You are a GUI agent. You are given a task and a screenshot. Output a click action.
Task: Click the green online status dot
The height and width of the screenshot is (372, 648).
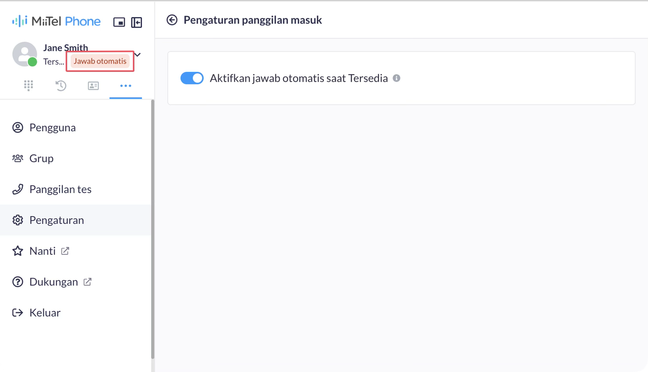coord(32,62)
